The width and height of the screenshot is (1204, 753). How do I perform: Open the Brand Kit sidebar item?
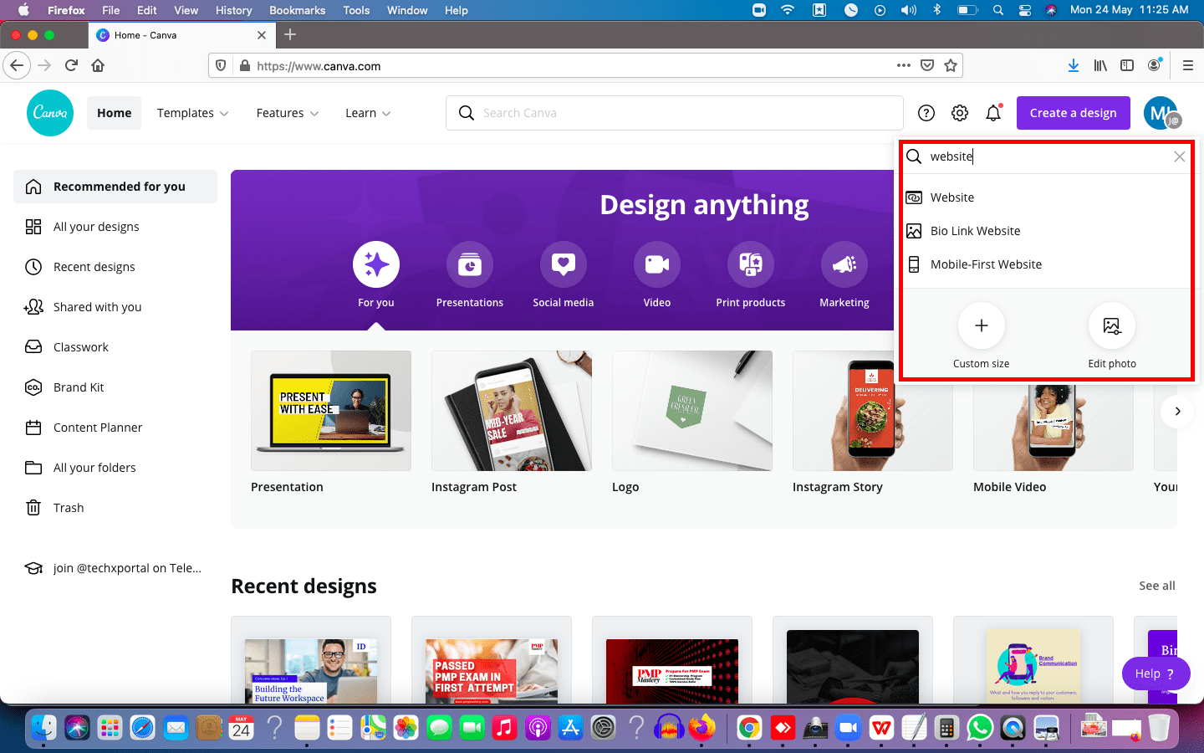(x=79, y=387)
